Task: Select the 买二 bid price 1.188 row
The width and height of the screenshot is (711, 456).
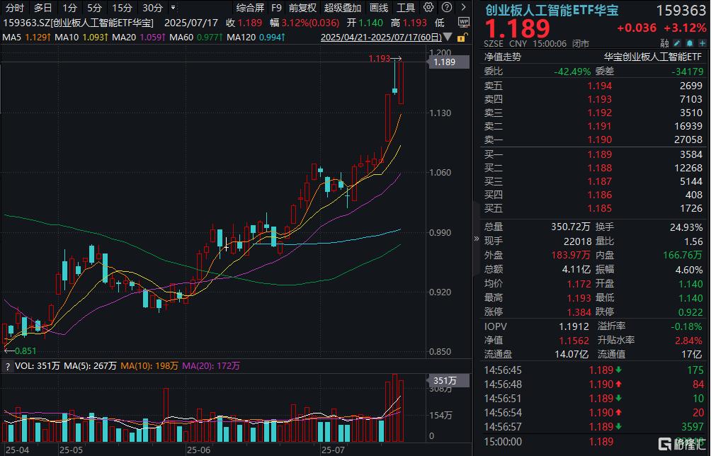Action: click(593, 168)
